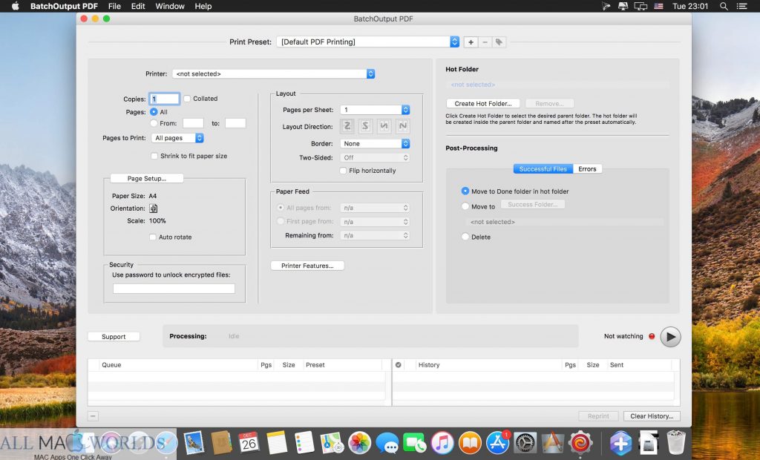Open the Pages to Print dropdown
This screenshot has width=760, height=460.
click(x=177, y=138)
